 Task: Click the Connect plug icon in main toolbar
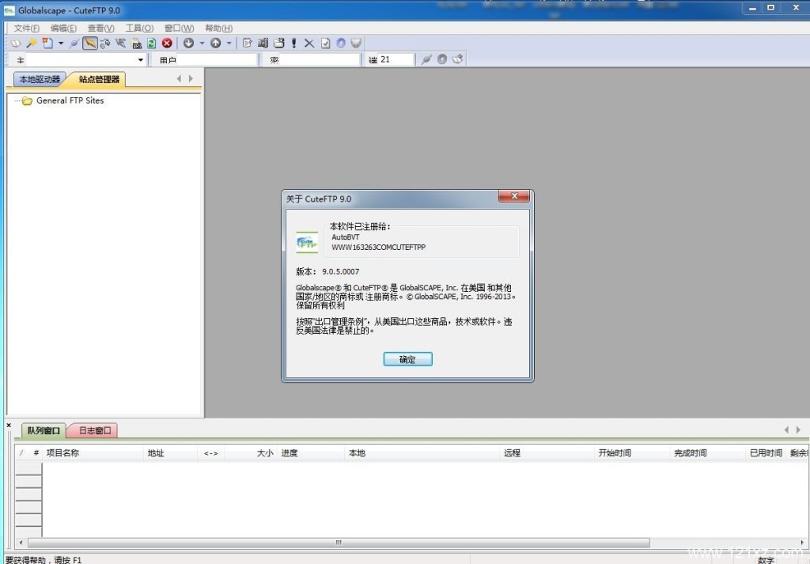click(x=74, y=44)
